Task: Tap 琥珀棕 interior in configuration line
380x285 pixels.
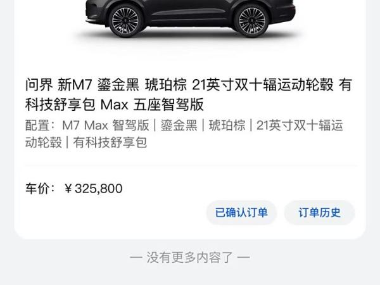Action: click(x=227, y=125)
